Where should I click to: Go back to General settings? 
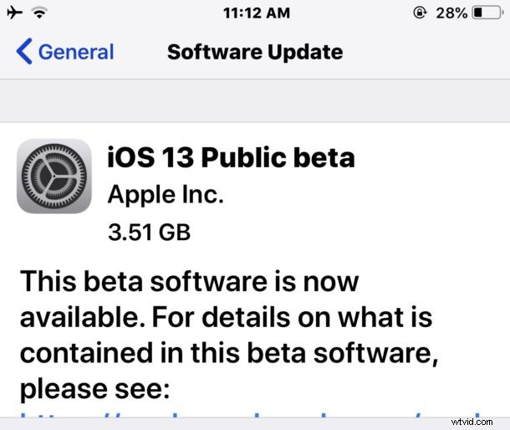(65, 51)
